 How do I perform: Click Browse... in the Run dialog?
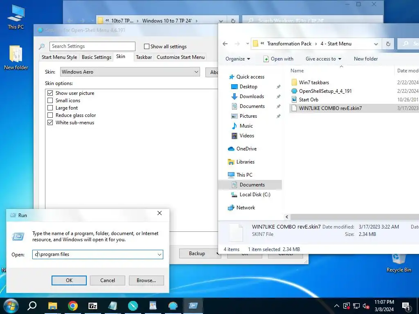click(x=146, y=280)
